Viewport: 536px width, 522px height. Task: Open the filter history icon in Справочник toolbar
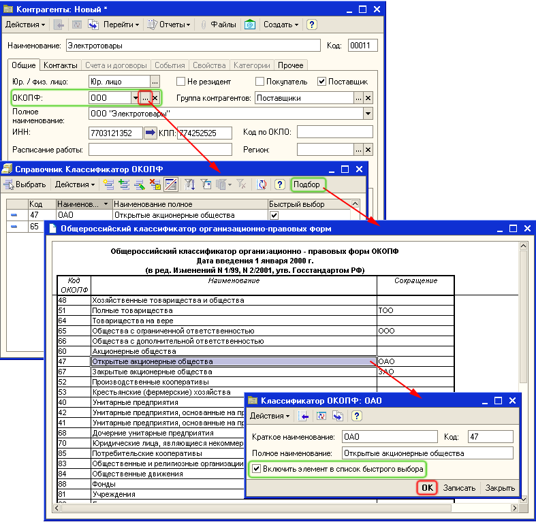point(223,184)
